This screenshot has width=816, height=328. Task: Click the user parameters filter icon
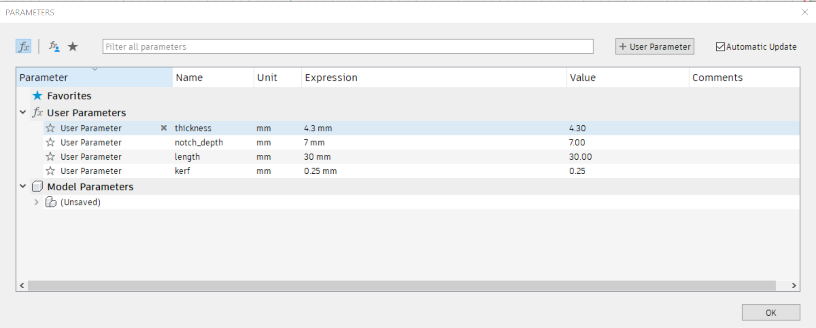pyautogui.click(x=54, y=47)
